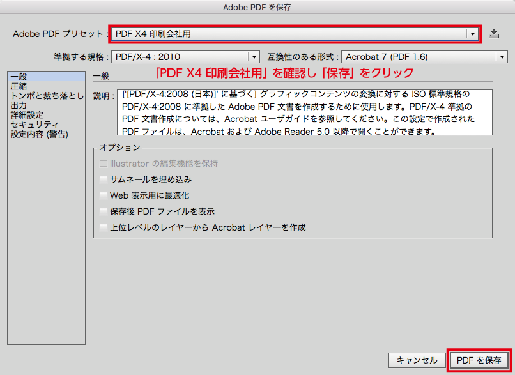Select 出力 in the category list
The height and width of the screenshot is (375, 515).
[19, 105]
